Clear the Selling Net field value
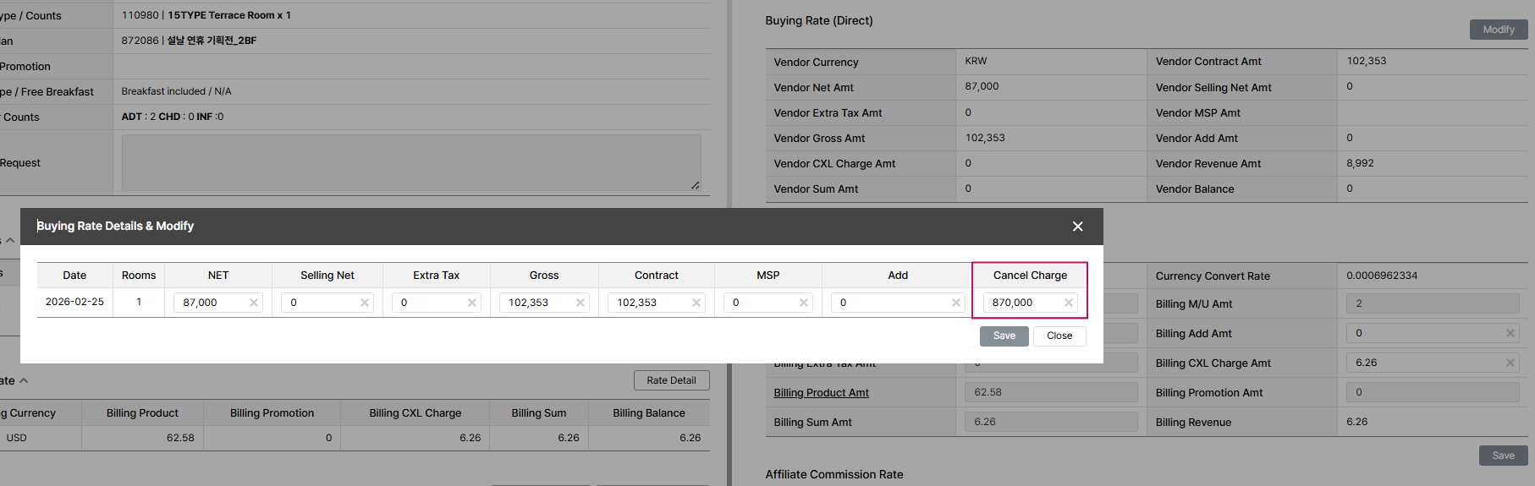Image resolution: width=1535 pixels, height=486 pixels. (x=365, y=303)
